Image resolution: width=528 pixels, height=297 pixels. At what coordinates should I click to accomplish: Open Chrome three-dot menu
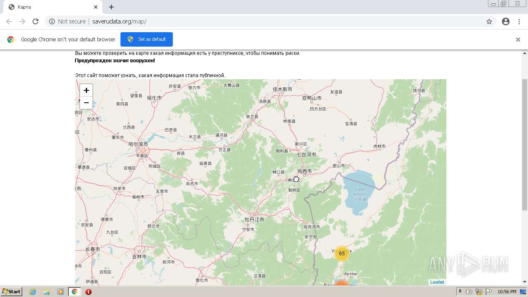pos(519,21)
